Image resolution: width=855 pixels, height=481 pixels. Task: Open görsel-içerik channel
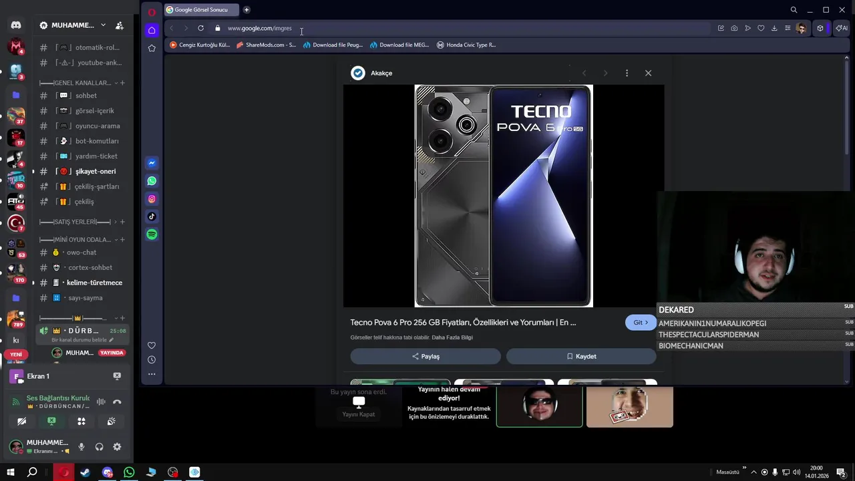pos(81,111)
